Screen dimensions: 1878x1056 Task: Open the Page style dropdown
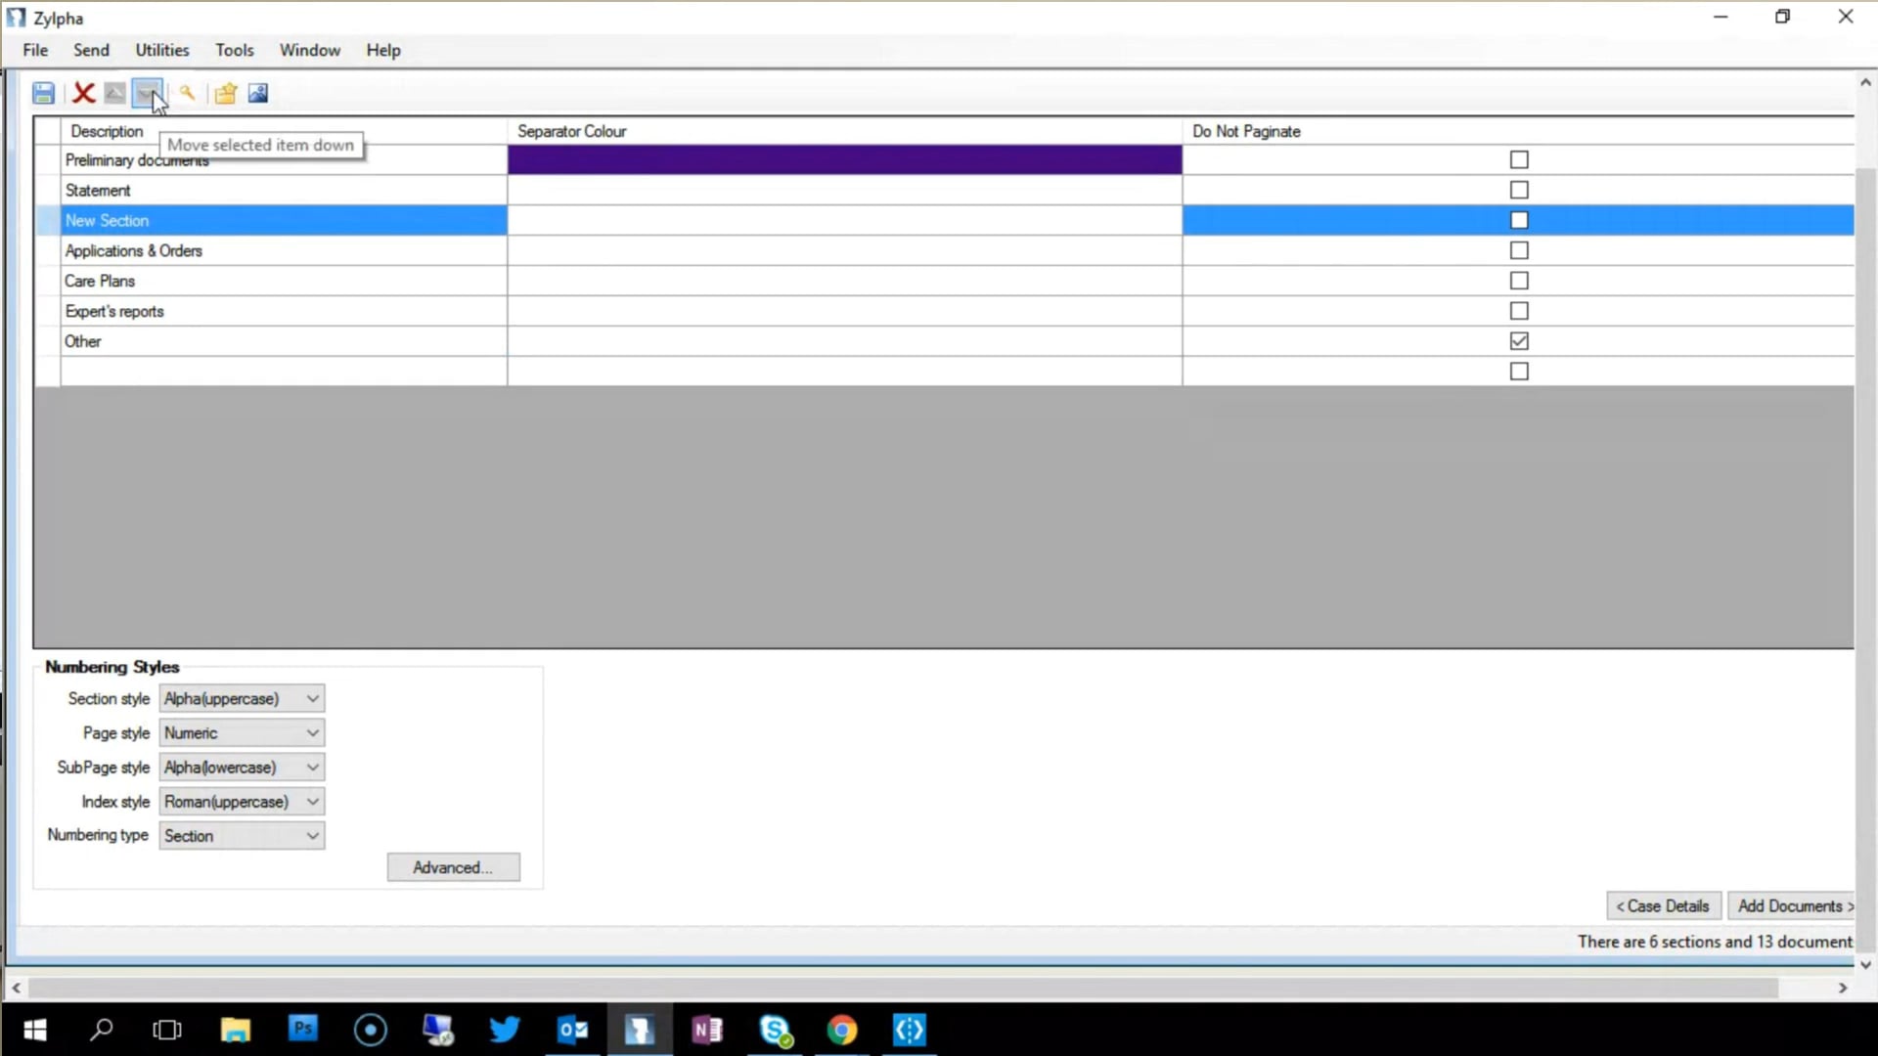click(x=242, y=732)
